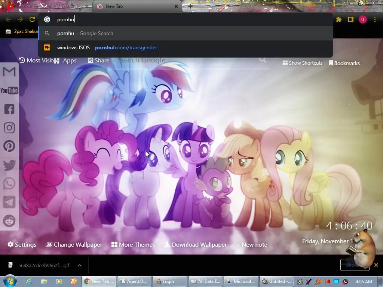383x287 pixels.
Task: Launch Internet Explorer from the taskbar
Action: point(29,281)
